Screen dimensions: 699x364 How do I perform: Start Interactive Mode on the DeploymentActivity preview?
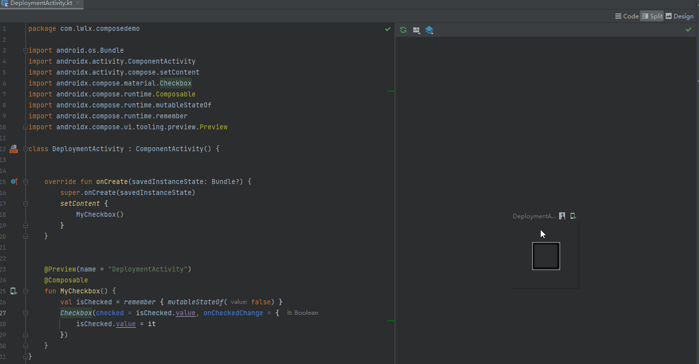(x=562, y=216)
